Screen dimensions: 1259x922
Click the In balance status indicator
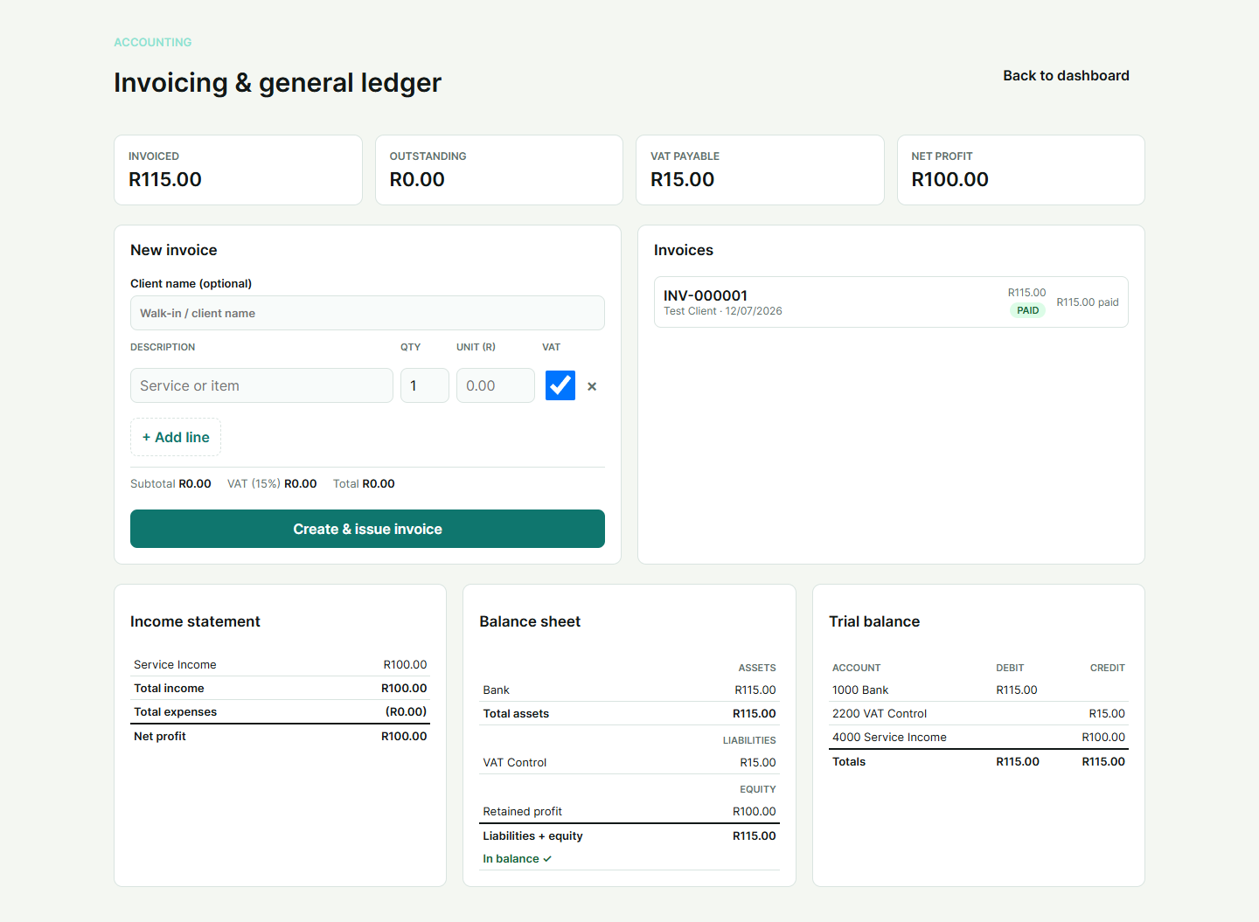pyautogui.click(x=517, y=859)
